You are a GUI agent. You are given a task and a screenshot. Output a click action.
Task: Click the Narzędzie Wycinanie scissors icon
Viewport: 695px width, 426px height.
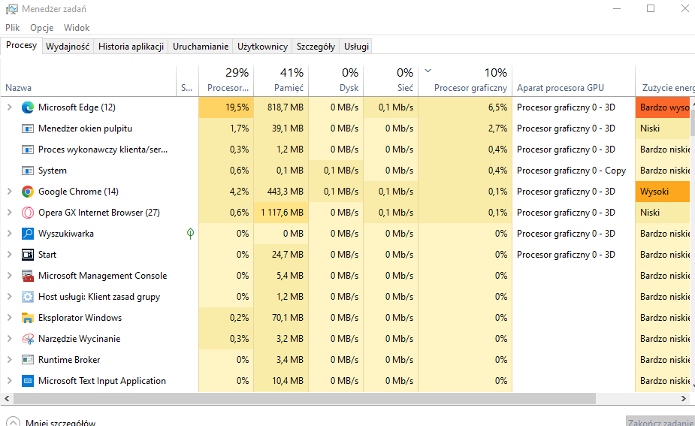pos(28,339)
